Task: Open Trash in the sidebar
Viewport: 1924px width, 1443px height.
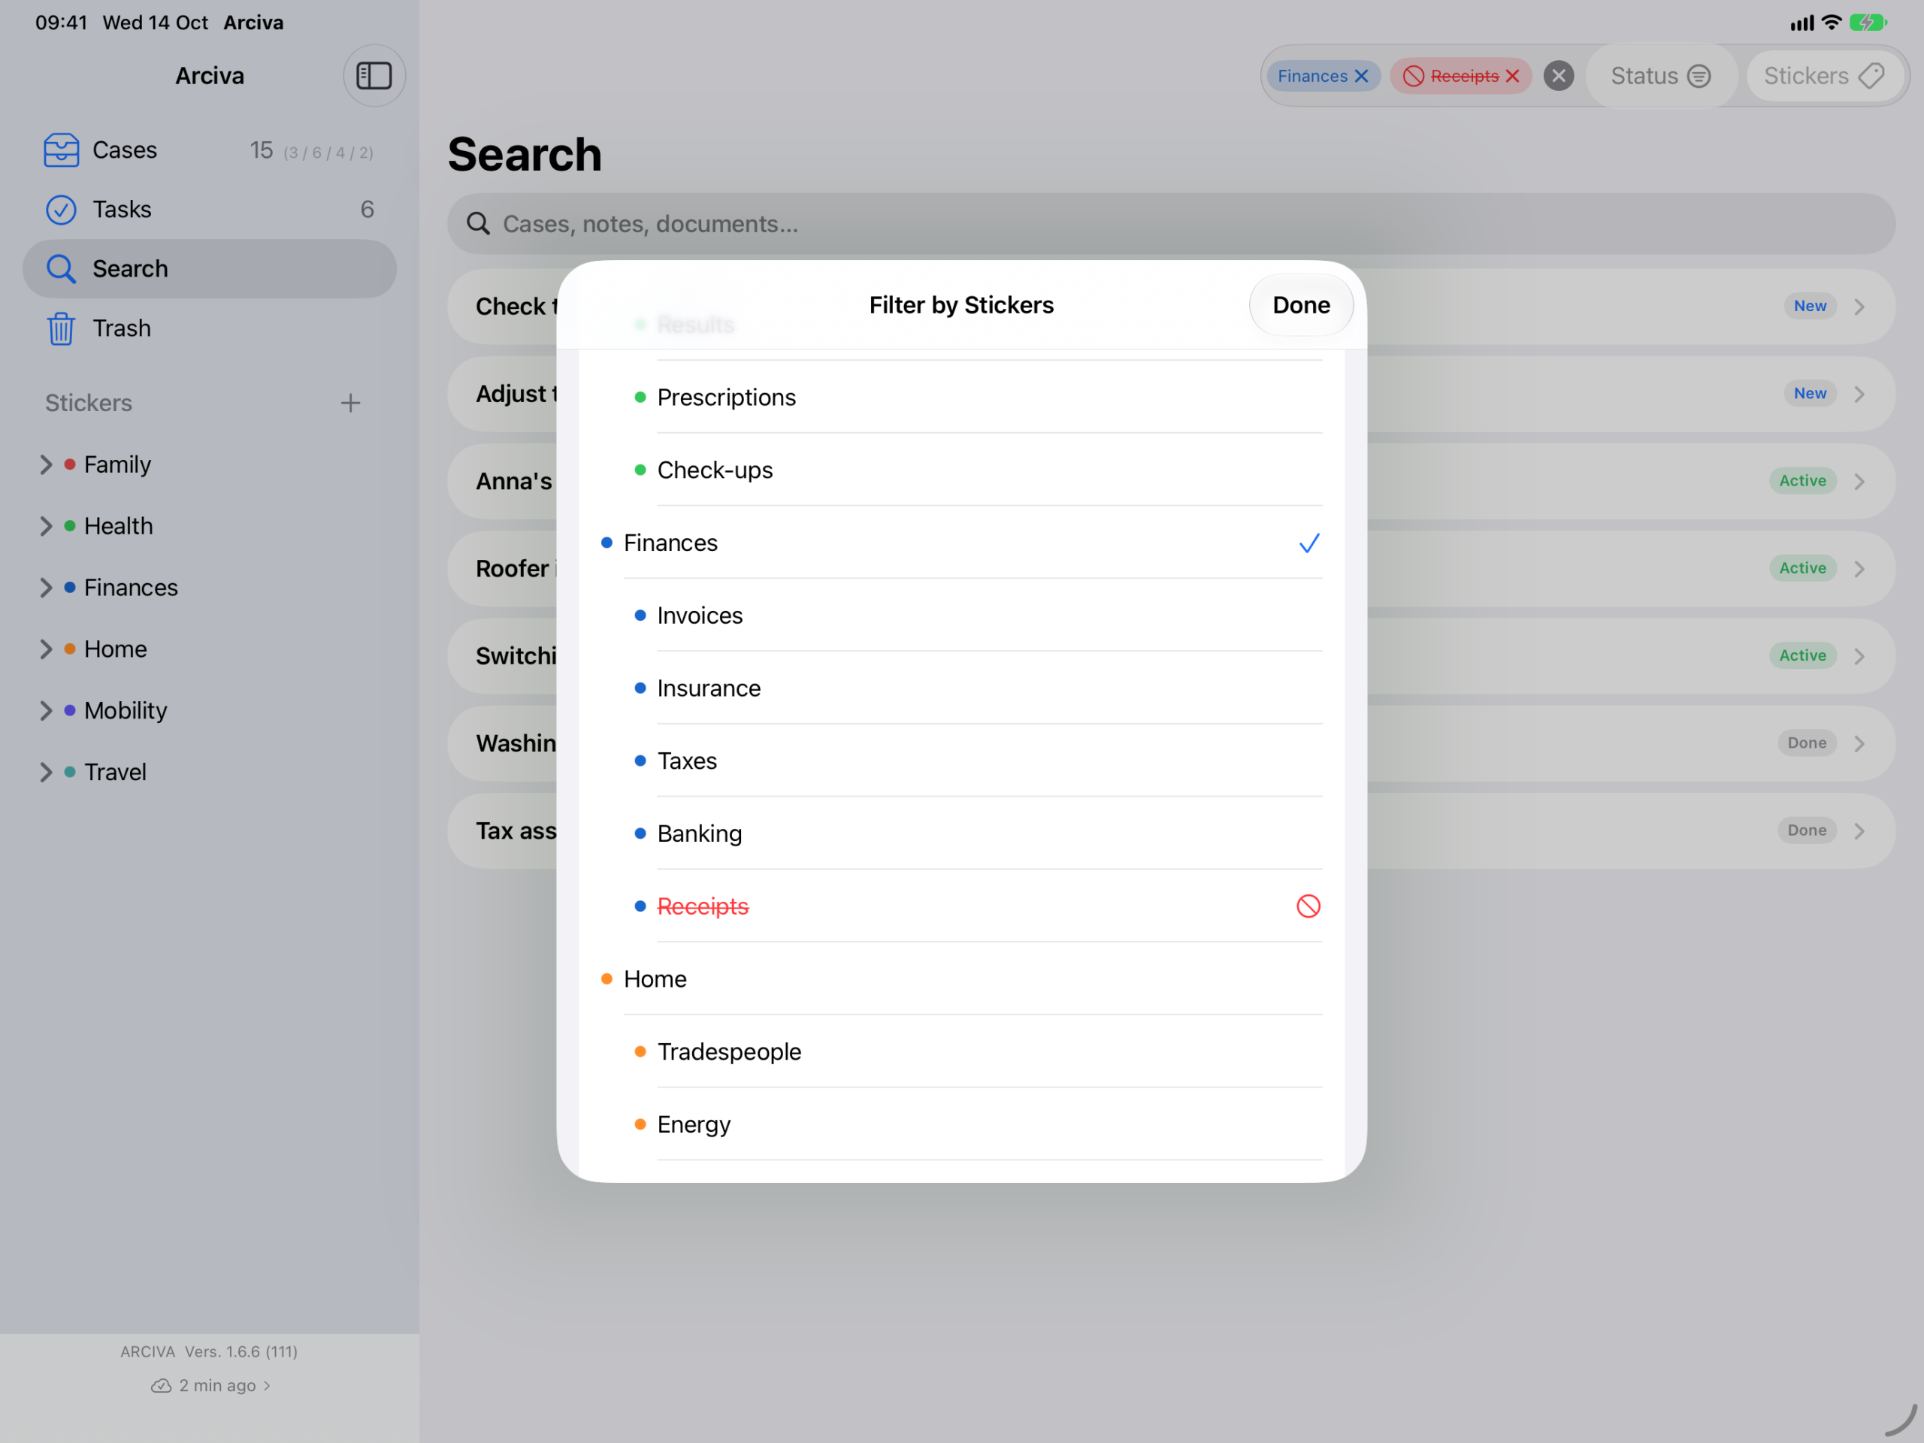Action: pyautogui.click(x=210, y=328)
